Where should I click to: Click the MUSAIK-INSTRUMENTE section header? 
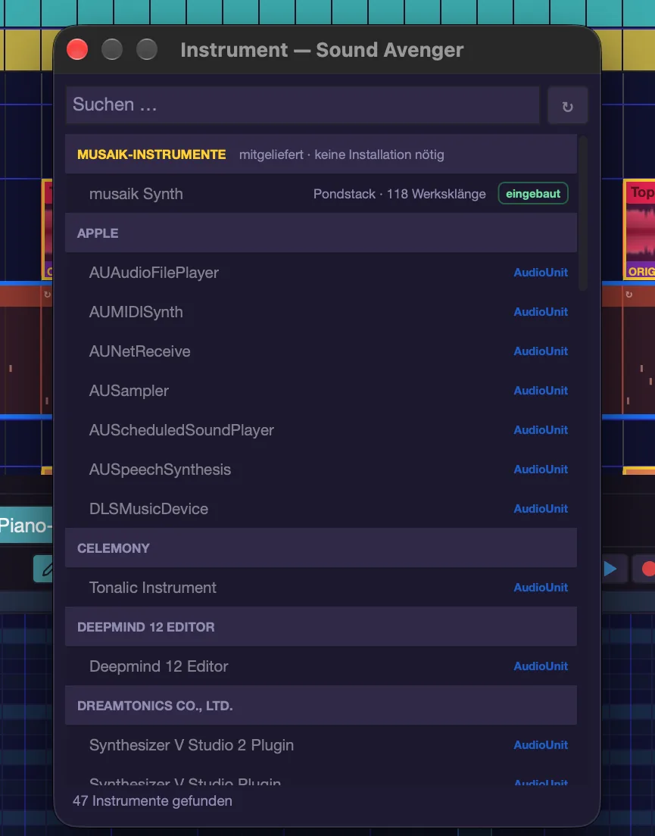click(x=321, y=154)
